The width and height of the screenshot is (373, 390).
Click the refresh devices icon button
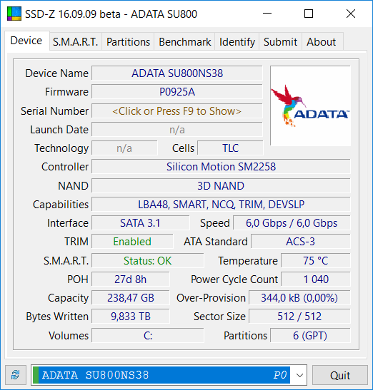(16, 375)
